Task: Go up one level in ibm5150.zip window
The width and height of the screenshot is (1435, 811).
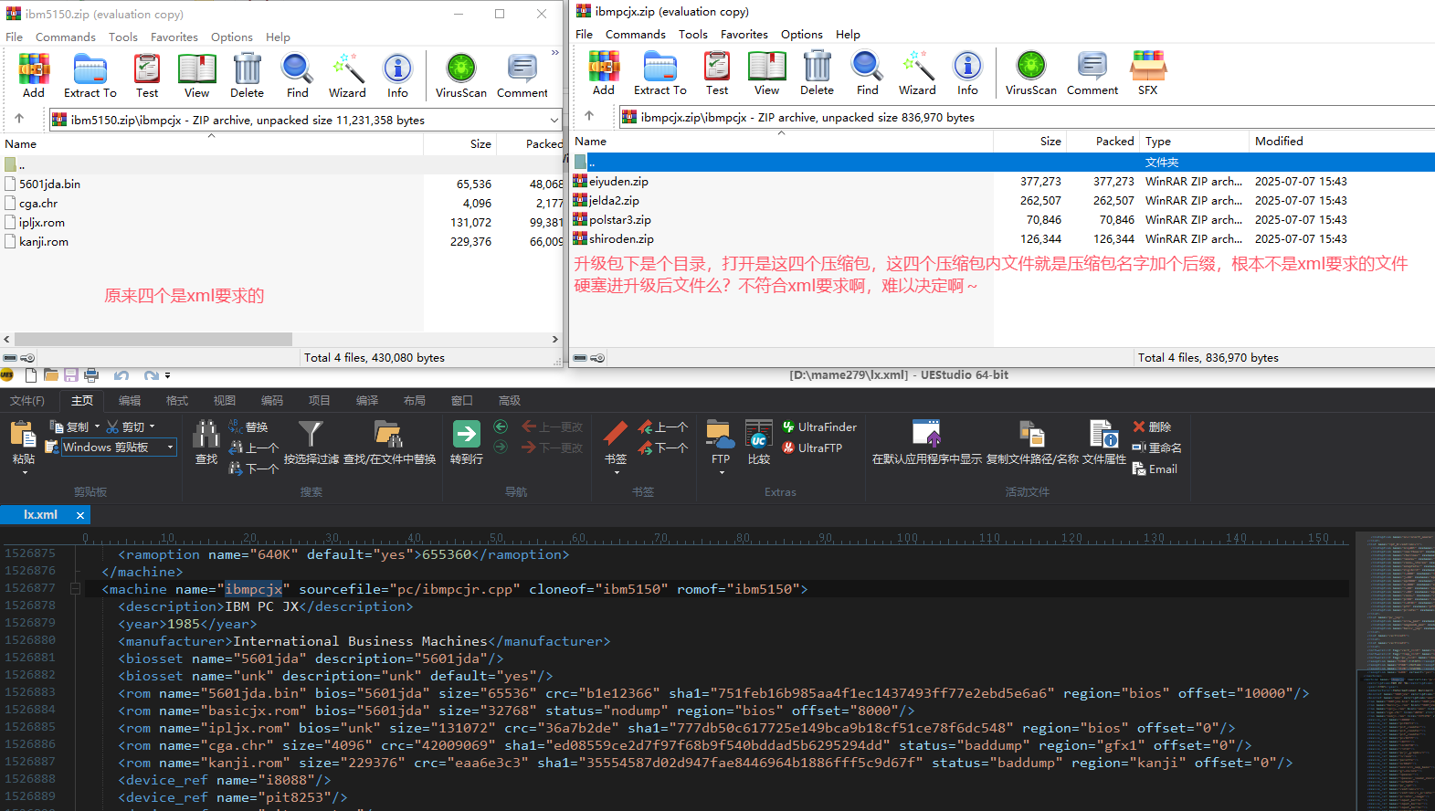Action: tap(19, 119)
